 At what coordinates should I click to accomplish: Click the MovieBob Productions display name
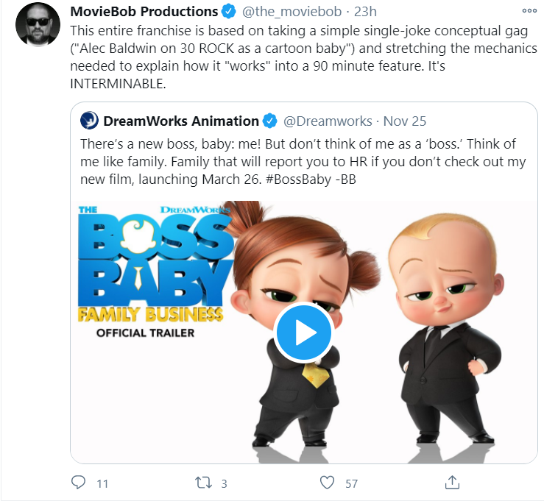pyautogui.click(x=144, y=12)
